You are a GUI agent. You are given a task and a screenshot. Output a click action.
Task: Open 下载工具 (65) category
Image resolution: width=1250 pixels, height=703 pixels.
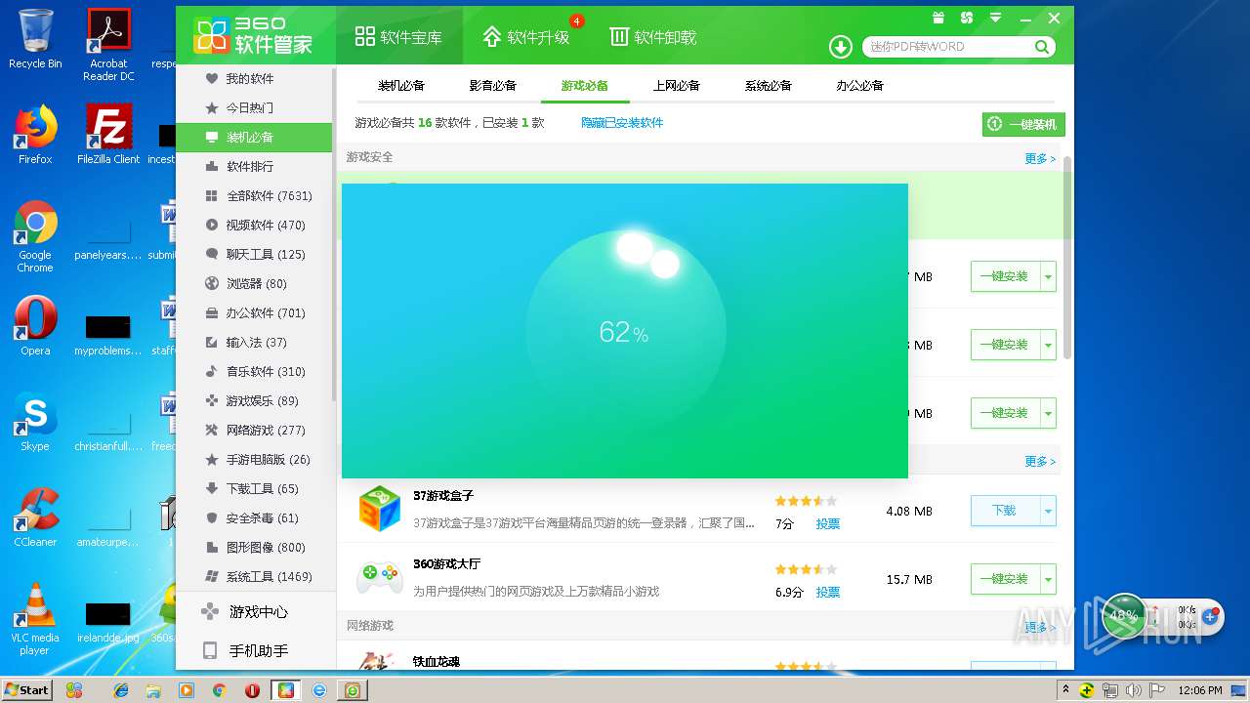tap(254, 488)
